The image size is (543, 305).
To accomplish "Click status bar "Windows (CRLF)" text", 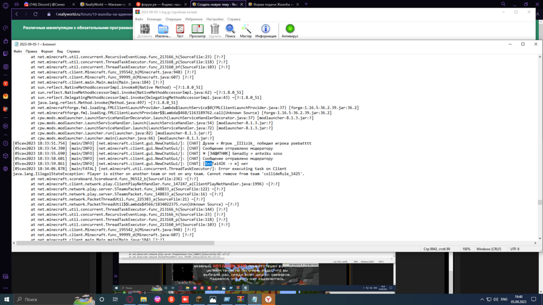I will coord(489,249).
